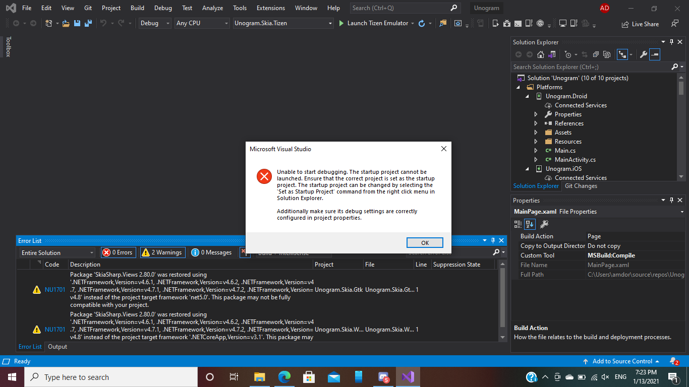The height and width of the screenshot is (387, 689).
Task: Sort the Error List by Code column
Action: (55, 265)
